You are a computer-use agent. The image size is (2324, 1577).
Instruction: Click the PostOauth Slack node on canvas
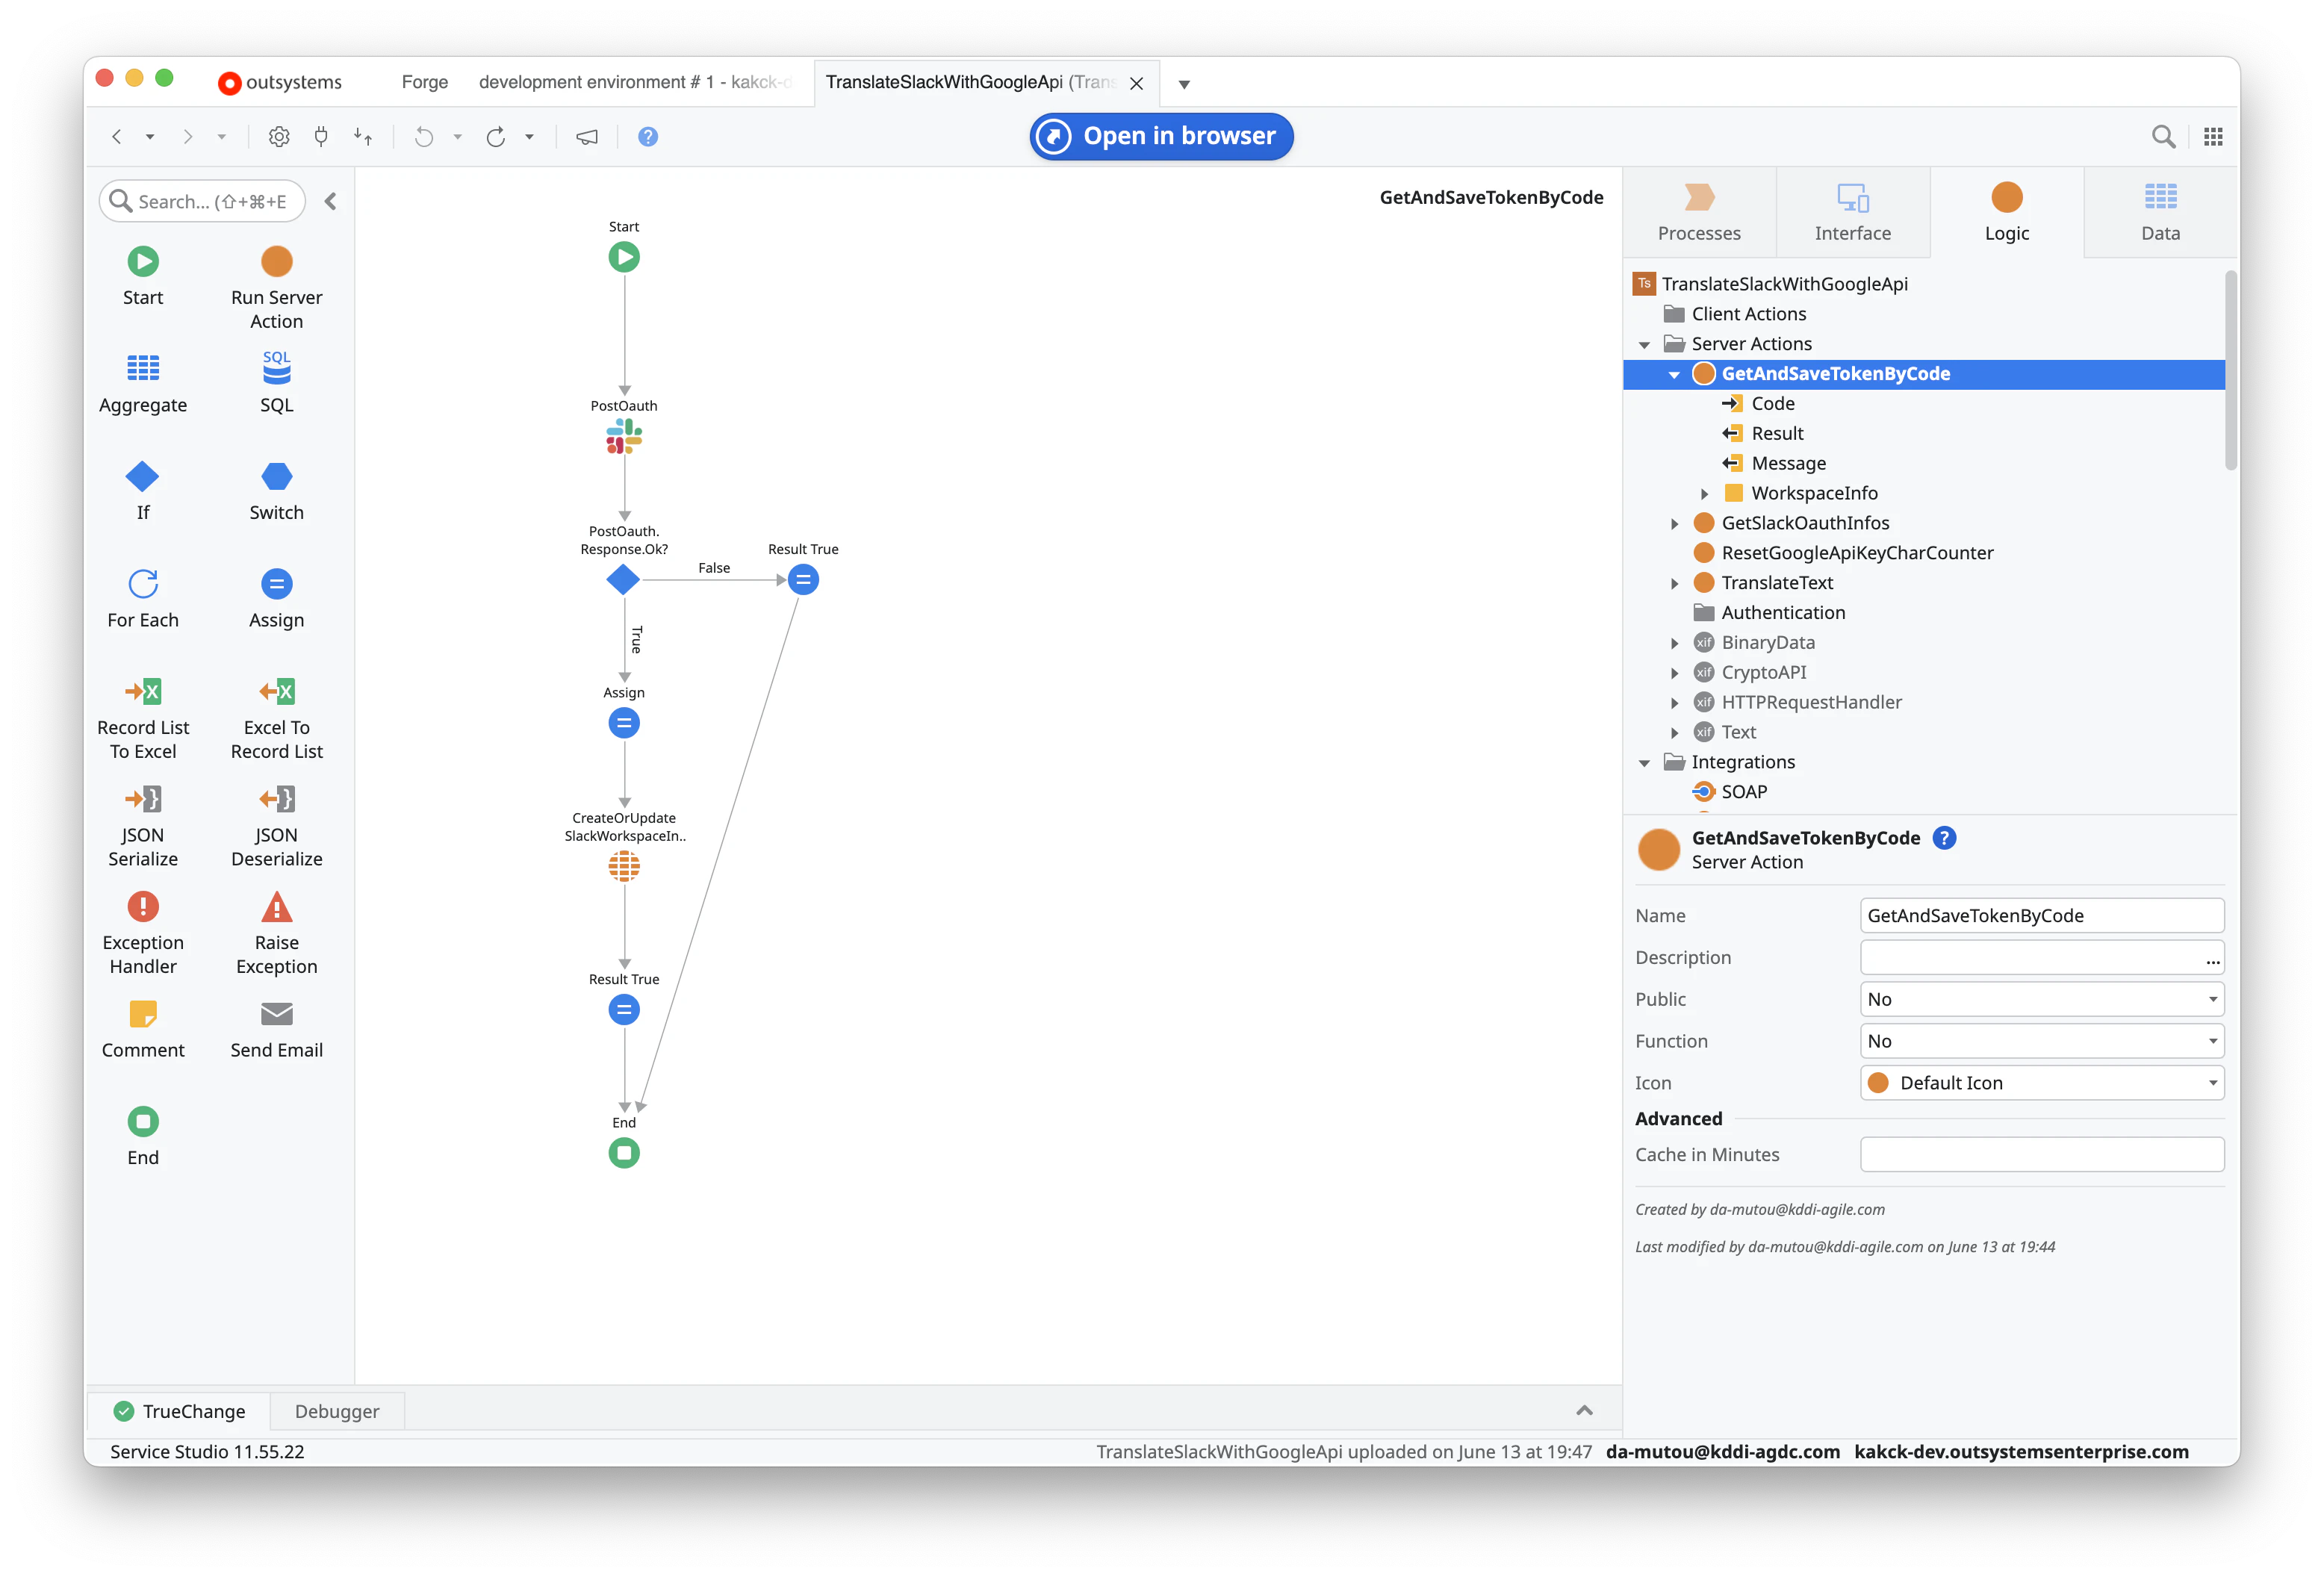pos(624,436)
